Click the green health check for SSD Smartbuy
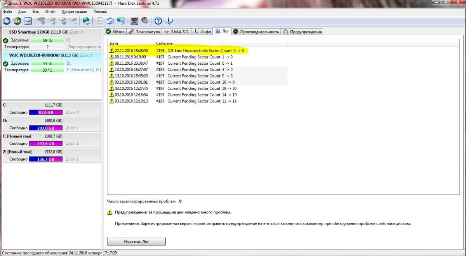 [x=5, y=40]
